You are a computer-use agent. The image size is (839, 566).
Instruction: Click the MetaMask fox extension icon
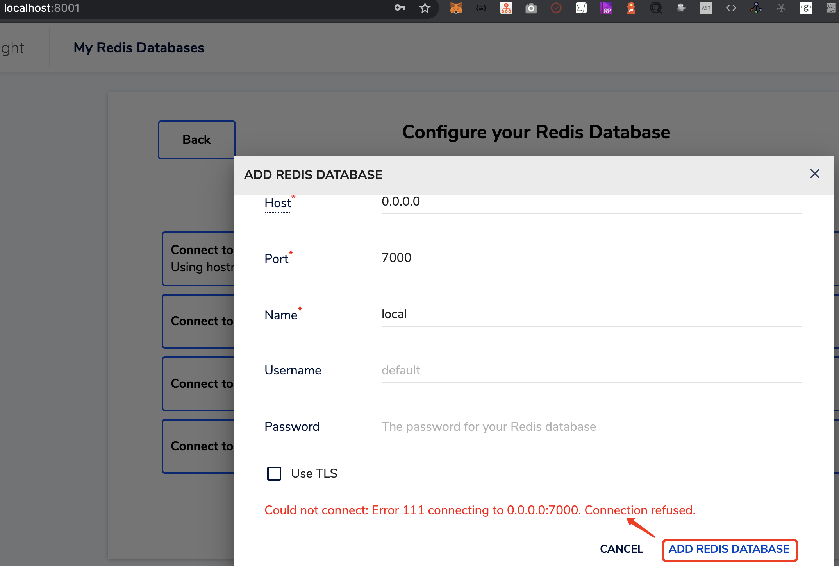456,8
